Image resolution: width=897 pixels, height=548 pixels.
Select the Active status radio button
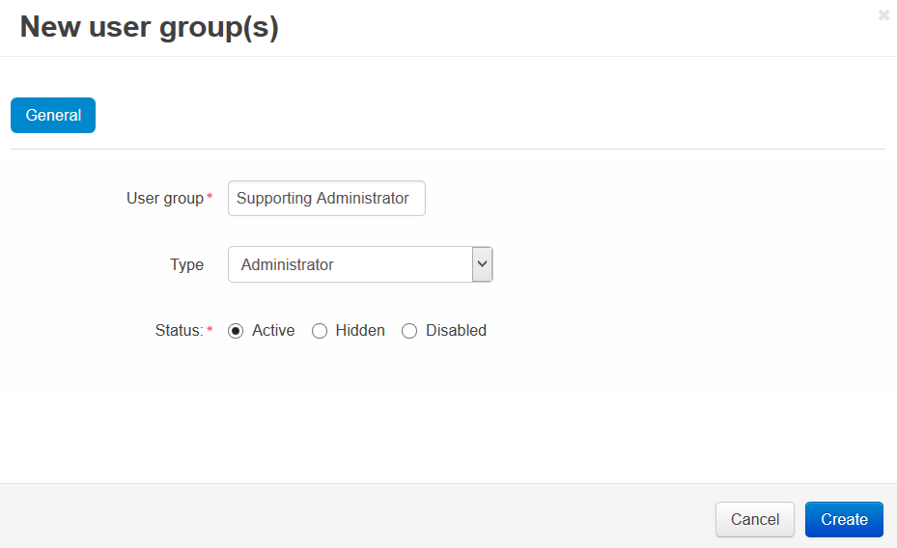coord(236,331)
